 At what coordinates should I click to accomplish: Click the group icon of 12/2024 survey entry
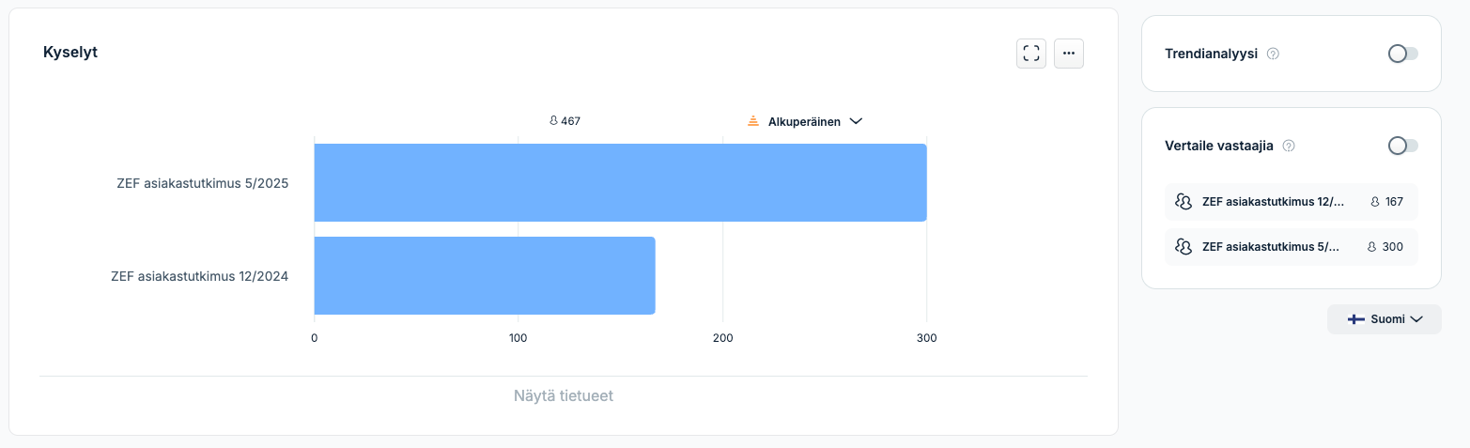[1184, 202]
